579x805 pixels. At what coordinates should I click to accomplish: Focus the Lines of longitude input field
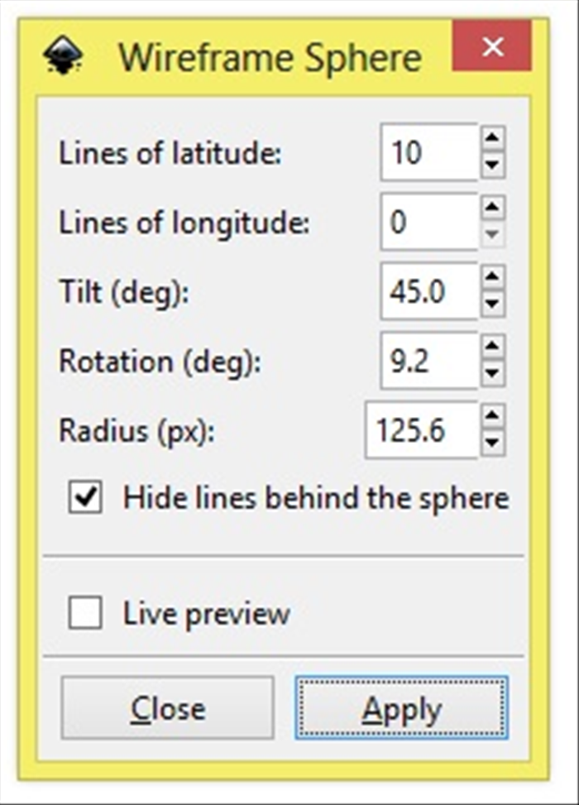click(x=429, y=221)
